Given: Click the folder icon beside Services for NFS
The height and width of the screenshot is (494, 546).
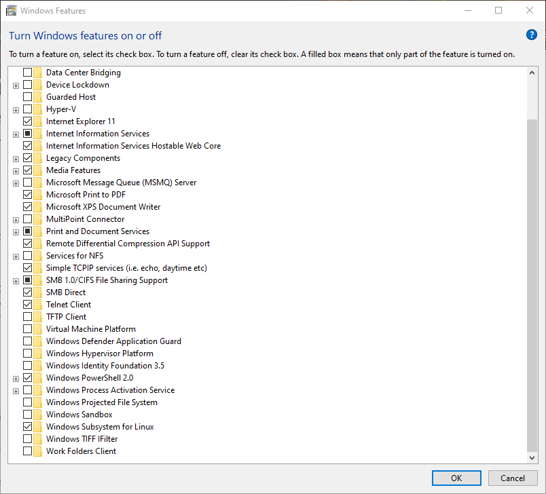Looking at the screenshot, I should click(x=37, y=256).
